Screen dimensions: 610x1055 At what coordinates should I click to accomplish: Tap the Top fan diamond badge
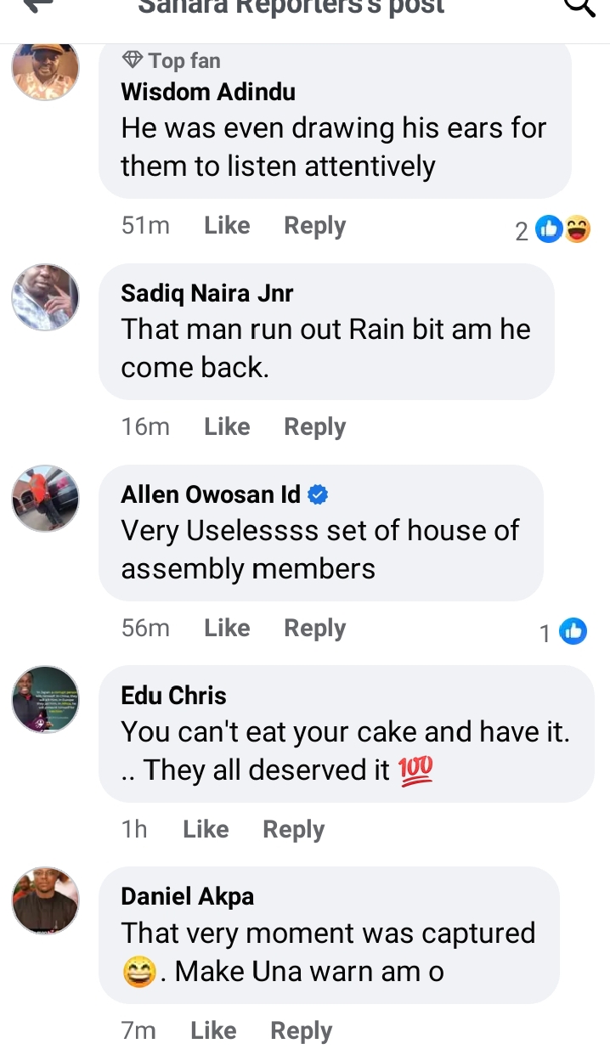(133, 60)
